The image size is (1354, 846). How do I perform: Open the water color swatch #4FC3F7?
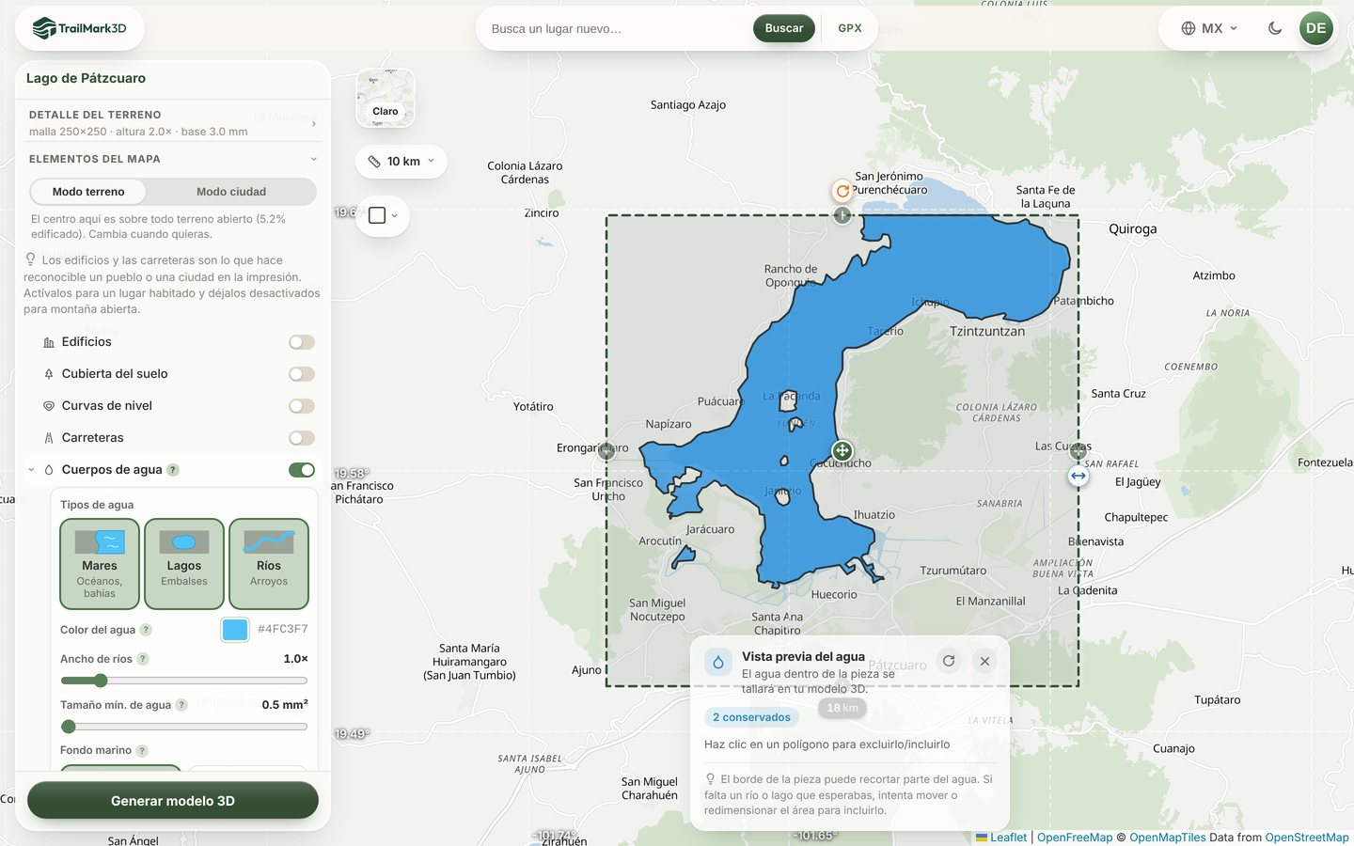(x=235, y=630)
